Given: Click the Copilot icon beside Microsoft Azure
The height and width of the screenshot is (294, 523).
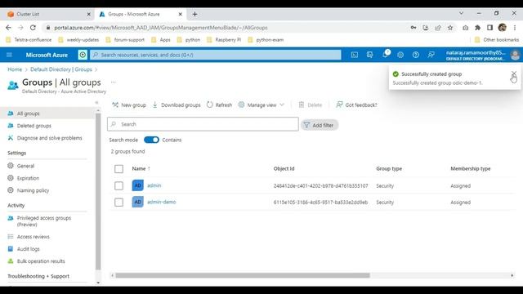Looking at the screenshot, I should coord(83,55).
